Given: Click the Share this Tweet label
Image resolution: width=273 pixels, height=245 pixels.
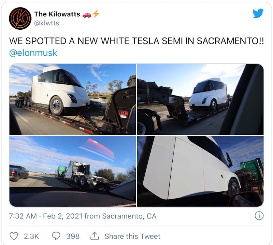Looking at the screenshot, I should [132, 236].
